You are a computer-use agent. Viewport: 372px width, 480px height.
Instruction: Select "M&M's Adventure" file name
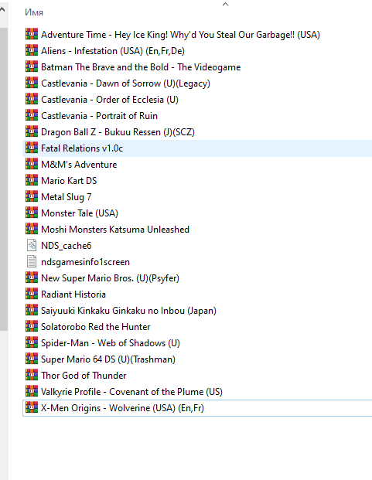(79, 165)
